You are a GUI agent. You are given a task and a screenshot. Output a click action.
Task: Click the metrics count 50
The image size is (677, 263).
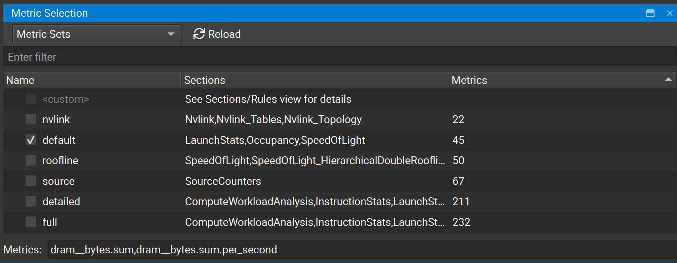pyautogui.click(x=458, y=160)
